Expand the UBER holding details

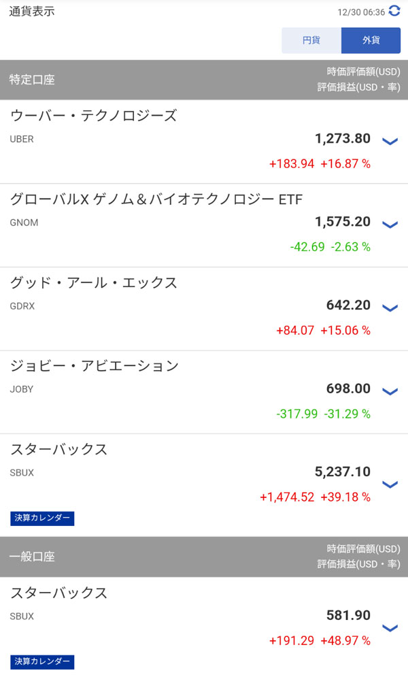[390, 142]
